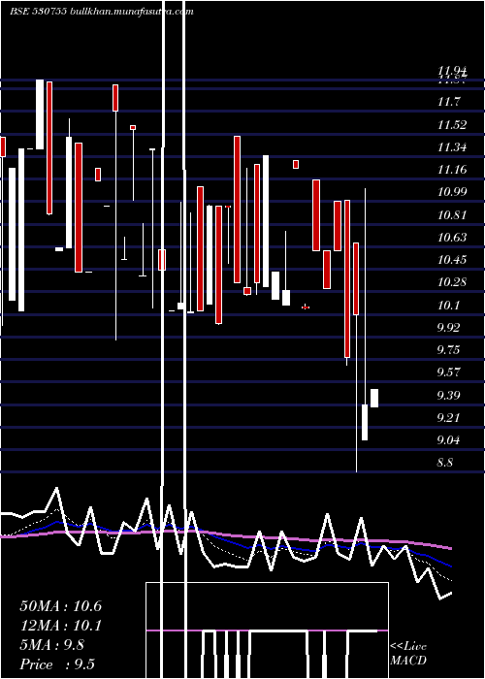Select the 11.52 price axis label
The width and height of the screenshot is (485, 679).
point(452,125)
